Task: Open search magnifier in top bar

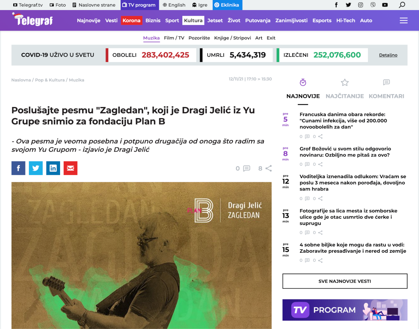Action: tap(402, 5)
